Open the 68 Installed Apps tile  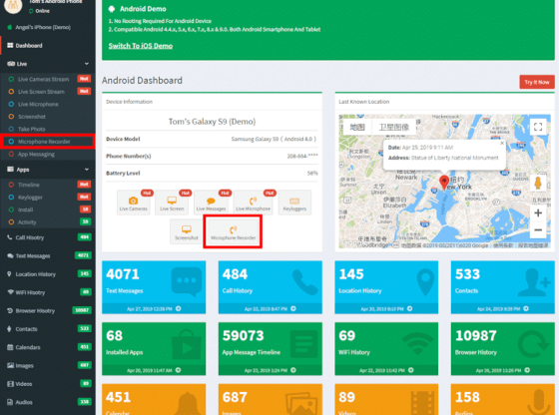154,349
